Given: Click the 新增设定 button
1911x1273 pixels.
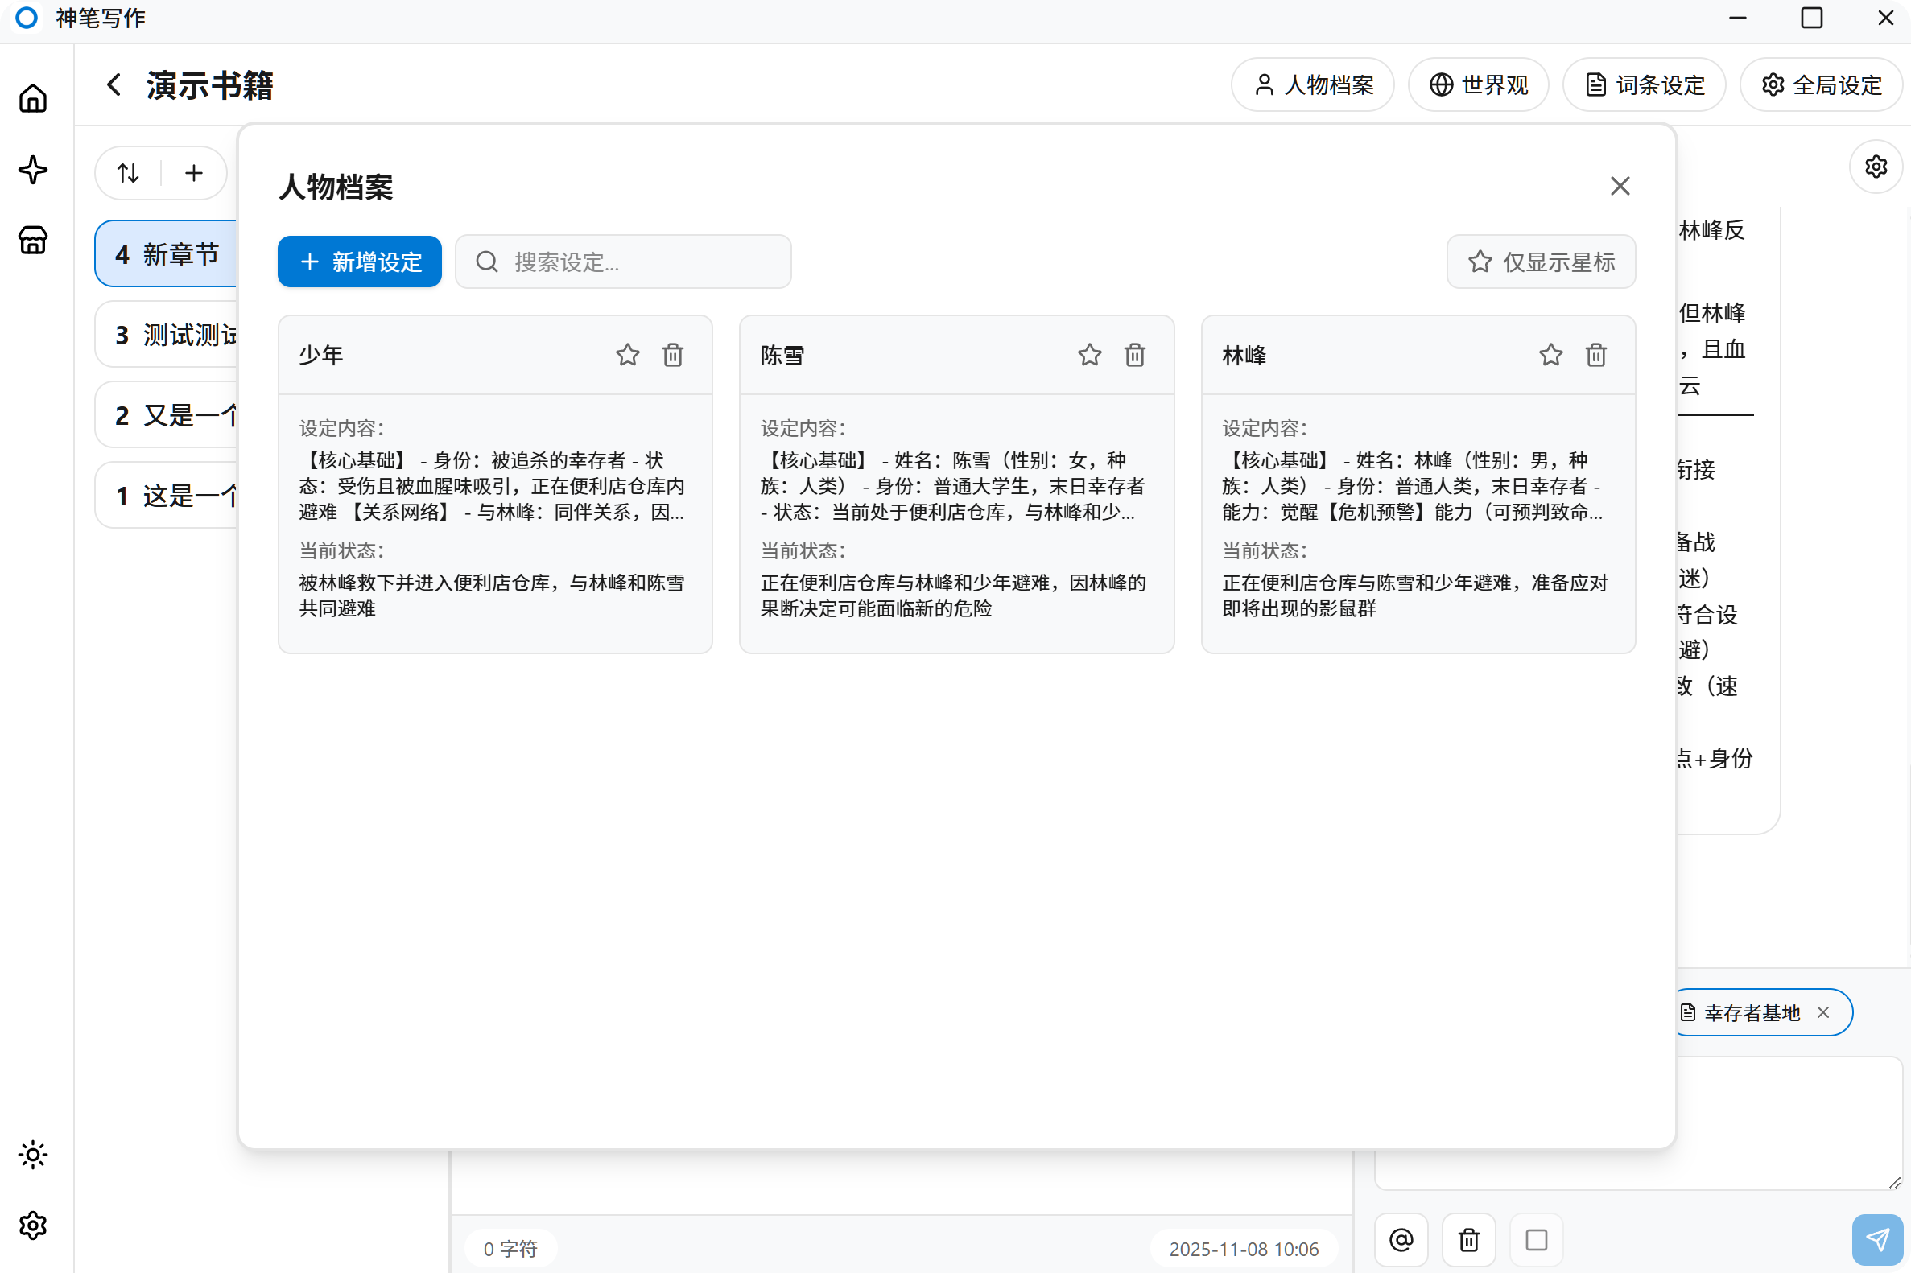Looking at the screenshot, I should coord(360,262).
